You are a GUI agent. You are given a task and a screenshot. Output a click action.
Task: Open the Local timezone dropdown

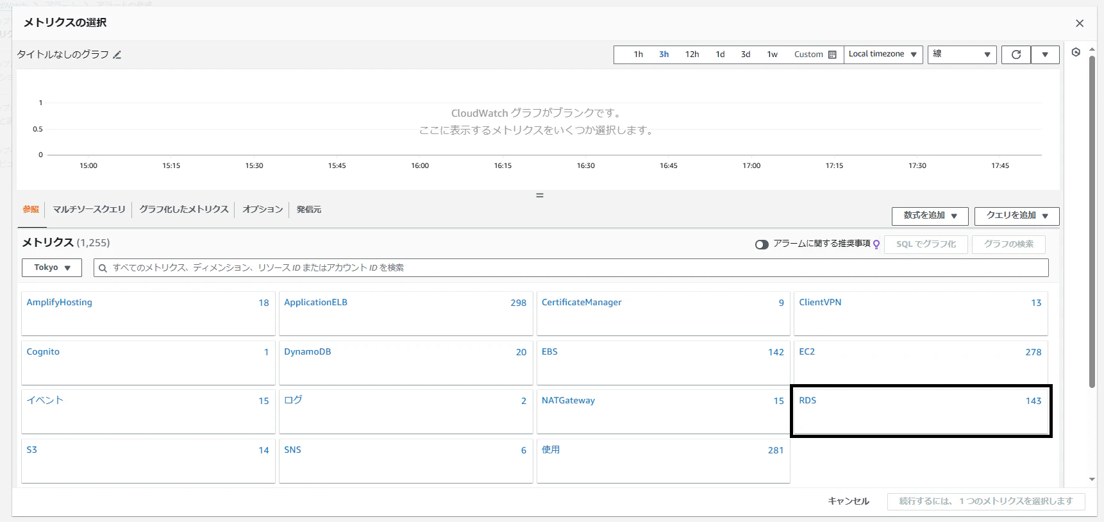click(883, 55)
